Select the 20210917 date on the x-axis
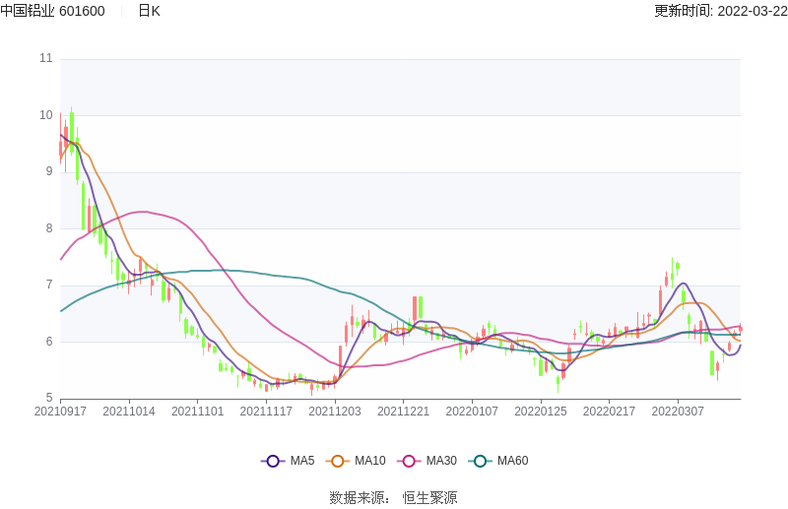This screenshot has width=788, height=509. pyautogui.click(x=61, y=411)
